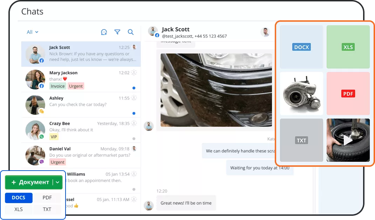
Task: Open the DOCX file tile
Action: 301,47
